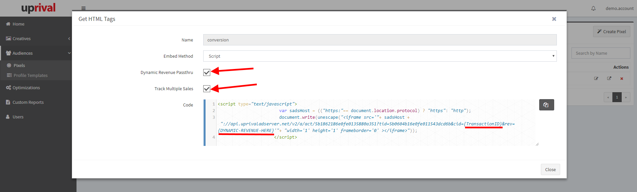The image size is (637, 192).
Task: Toggle Dynamic Revenue Passthru checkbox
Action: click(207, 72)
